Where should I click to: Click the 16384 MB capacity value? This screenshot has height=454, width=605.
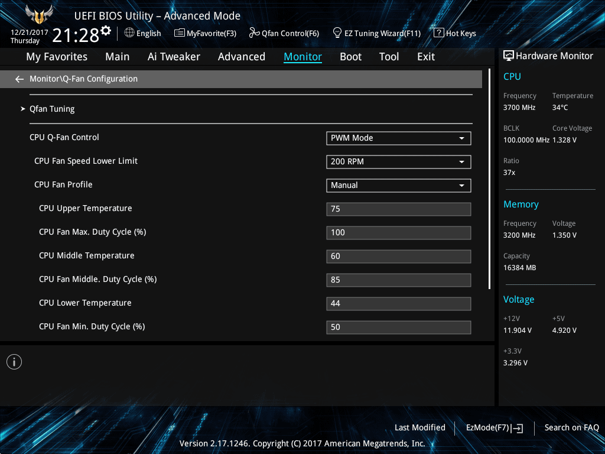tap(520, 268)
